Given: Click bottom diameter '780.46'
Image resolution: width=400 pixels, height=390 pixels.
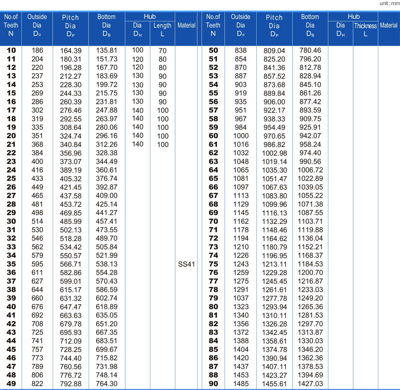Looking at the screenshot, I should click(310, 50).
